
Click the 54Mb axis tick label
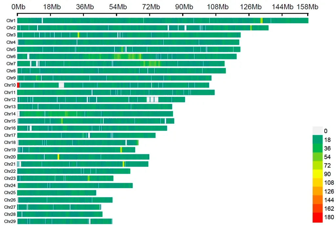118,7
